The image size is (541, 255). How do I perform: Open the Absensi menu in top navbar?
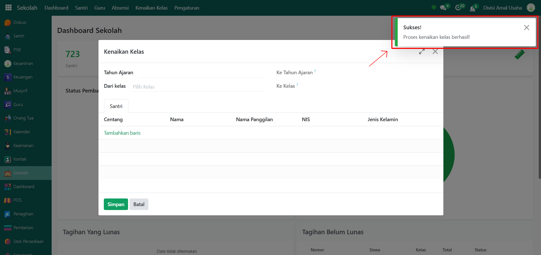[120, 8]
